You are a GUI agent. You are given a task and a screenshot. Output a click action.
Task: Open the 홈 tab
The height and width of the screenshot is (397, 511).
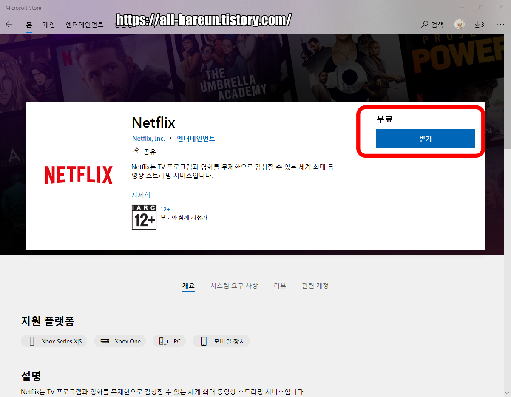click(x=29, y=24)
